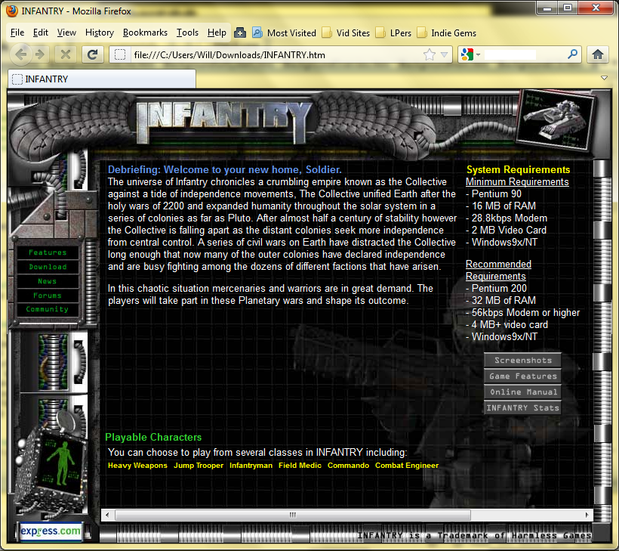Image resolution: width=619 pixels, height=551 pixels.
Task: Expand the URL history dropdown arrow
Action: (445, 54)
